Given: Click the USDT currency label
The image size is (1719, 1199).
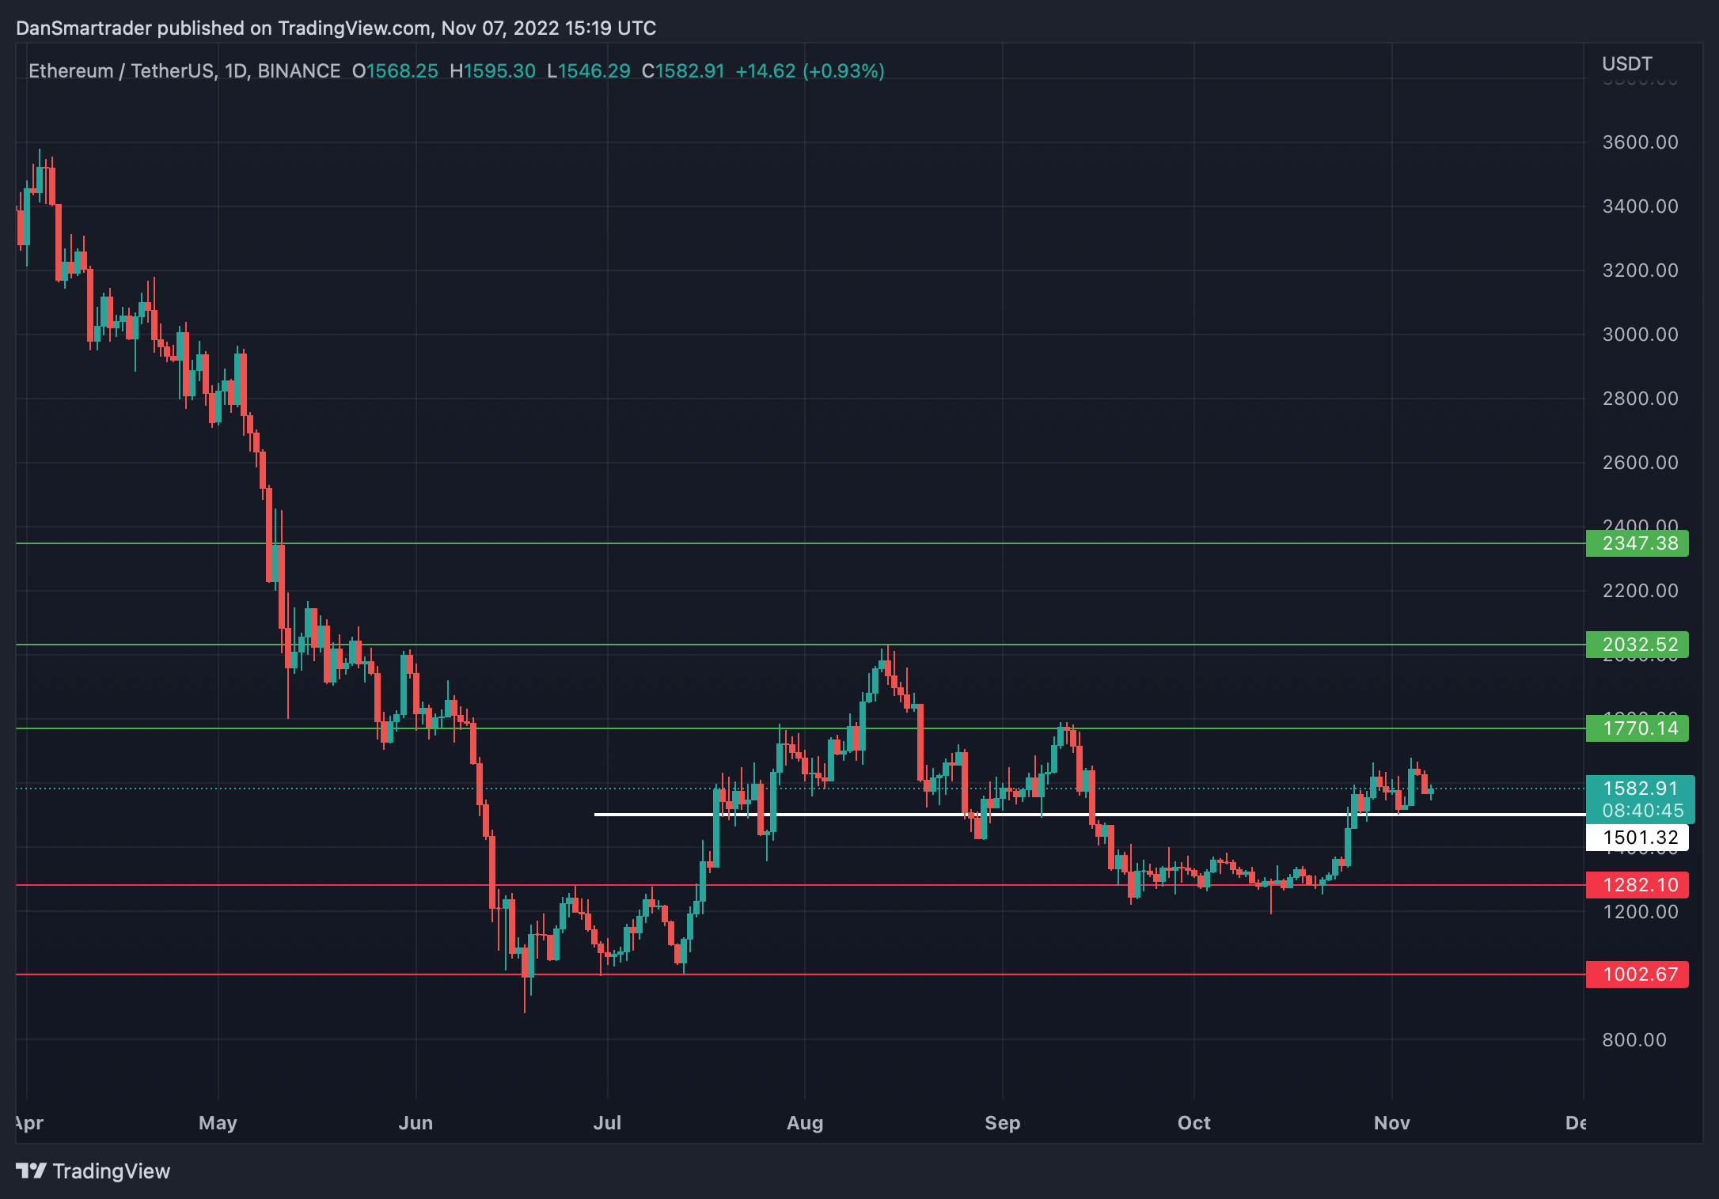Looking at the screenshot, I should click(1627, 64).
